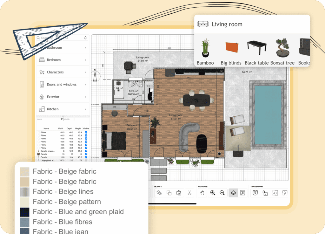
Task: Expand the Bedroom category
Action: [63, 60]
